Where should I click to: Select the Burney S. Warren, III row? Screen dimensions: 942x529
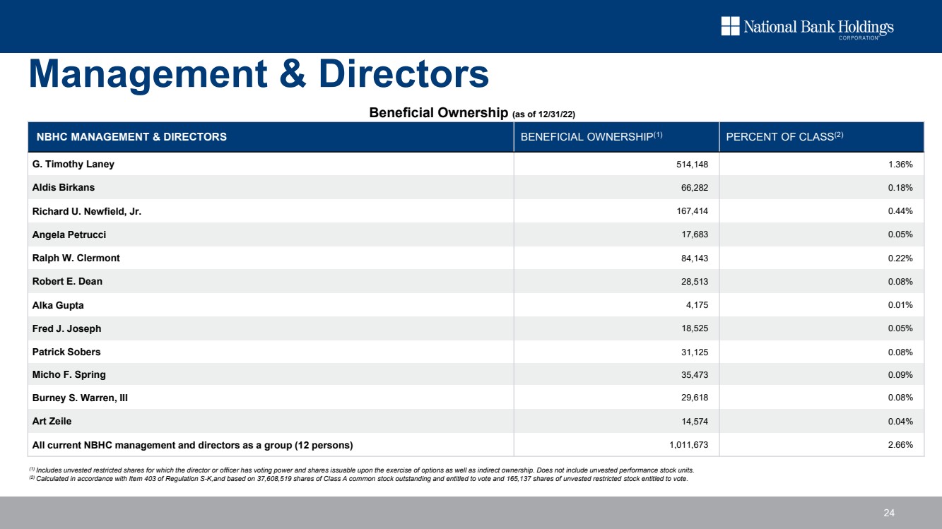click(x=80, y=398)
